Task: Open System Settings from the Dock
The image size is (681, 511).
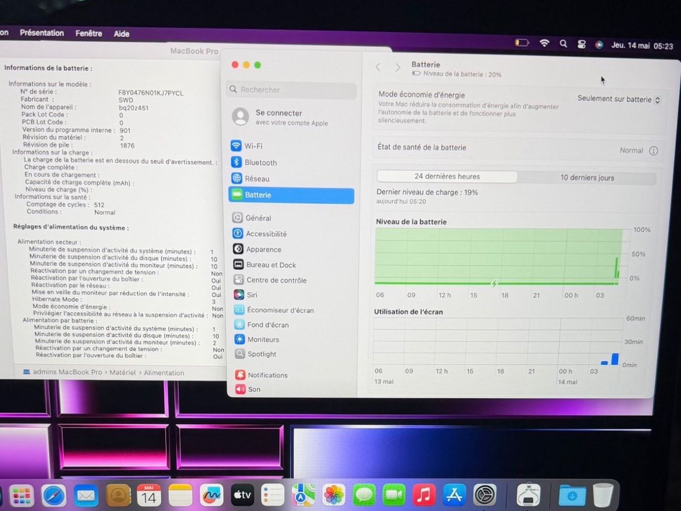Action: pyautogui.click(x=485, y=495)
